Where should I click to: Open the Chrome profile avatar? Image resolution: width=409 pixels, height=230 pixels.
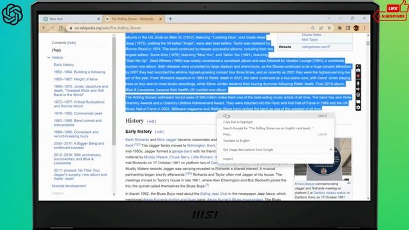click(357, 28)
